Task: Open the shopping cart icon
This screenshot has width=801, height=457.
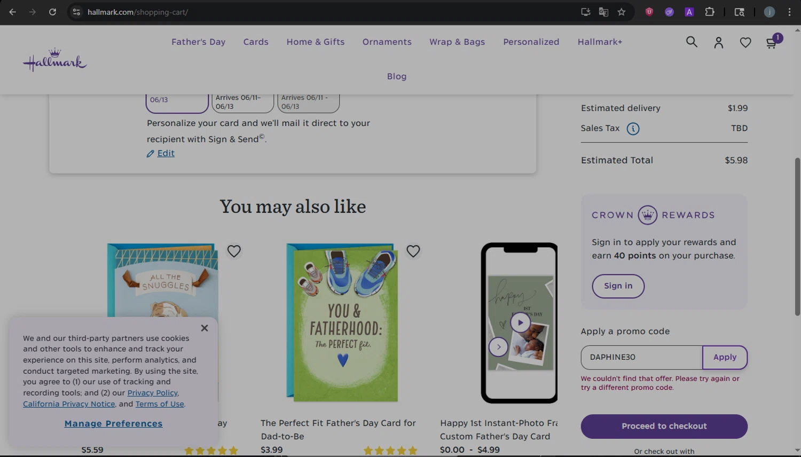Action: click(772, 42)
